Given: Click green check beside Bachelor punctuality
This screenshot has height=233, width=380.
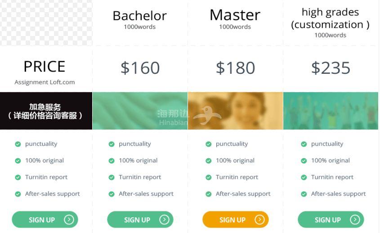Looking at the screenshot, I should tap(112, 144).
